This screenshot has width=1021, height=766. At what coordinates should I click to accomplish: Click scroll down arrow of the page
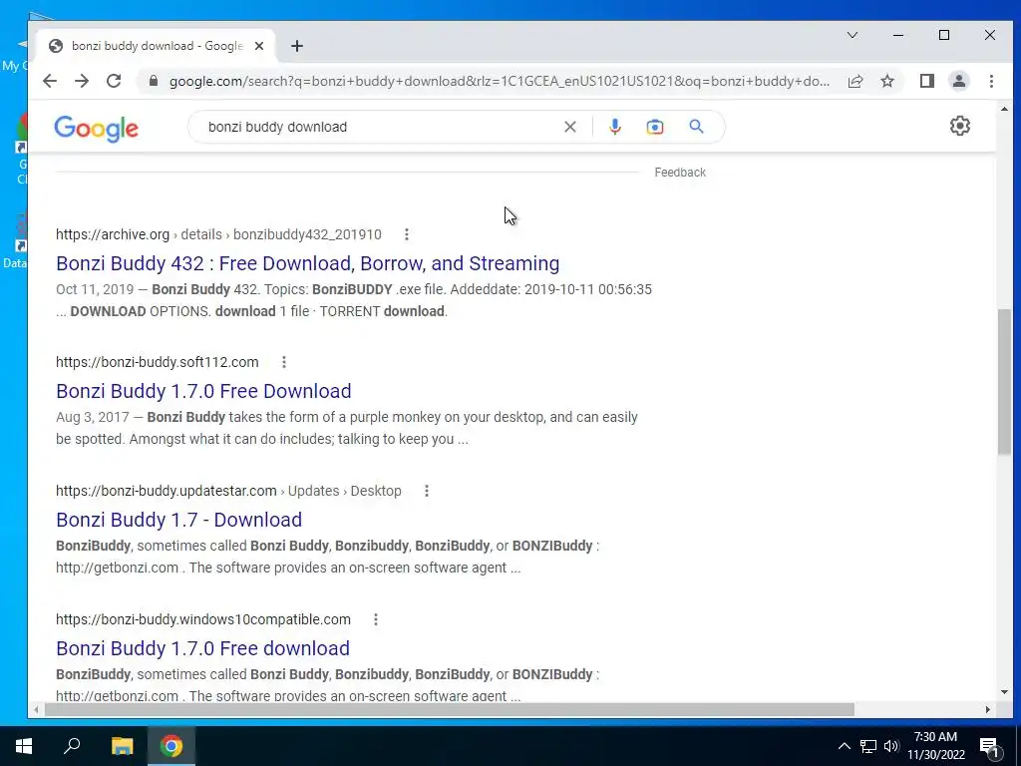click(1004, 692)
